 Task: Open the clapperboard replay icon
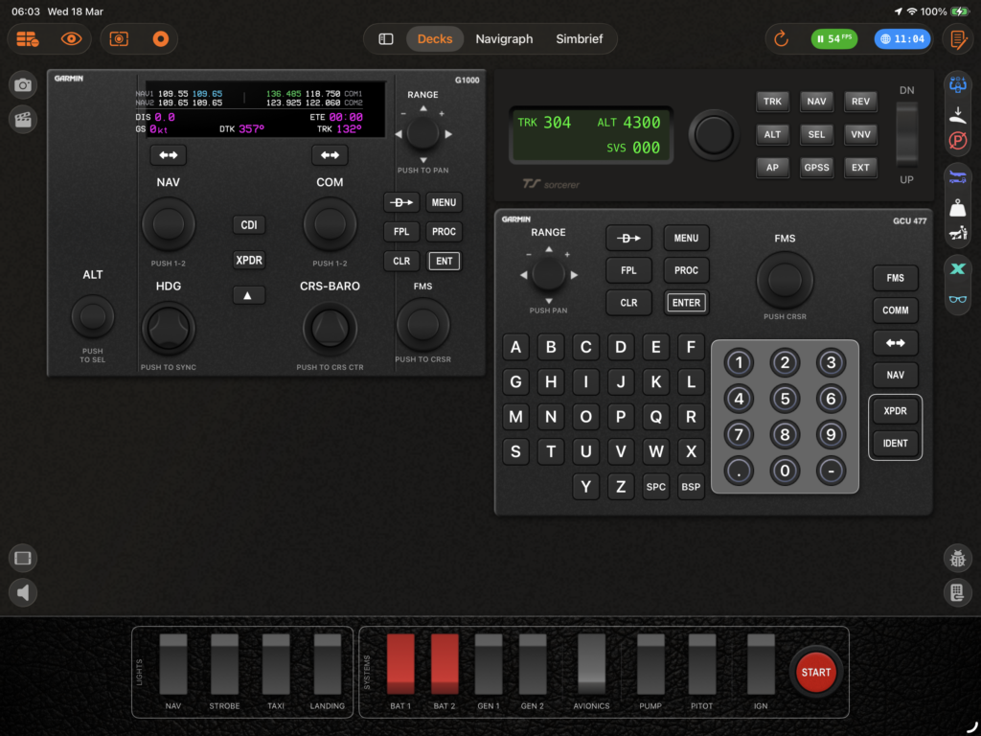click(x=23, y=119)
